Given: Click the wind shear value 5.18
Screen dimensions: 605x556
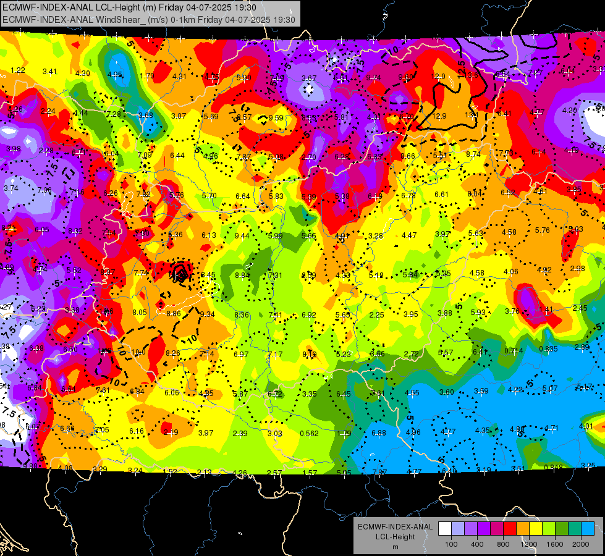Looking at the screenshot, I should tap(376, 276).
